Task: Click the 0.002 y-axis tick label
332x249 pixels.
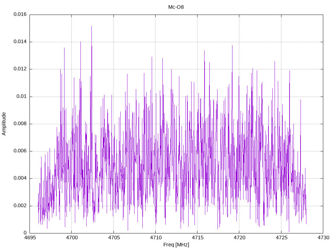Action: [x=20, y=206]
